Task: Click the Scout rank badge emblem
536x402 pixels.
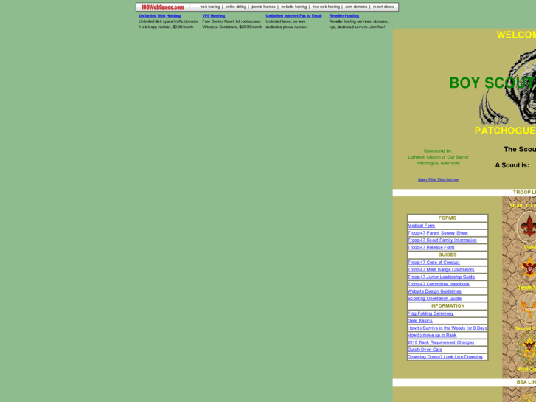Action: [x=527, y=226]
